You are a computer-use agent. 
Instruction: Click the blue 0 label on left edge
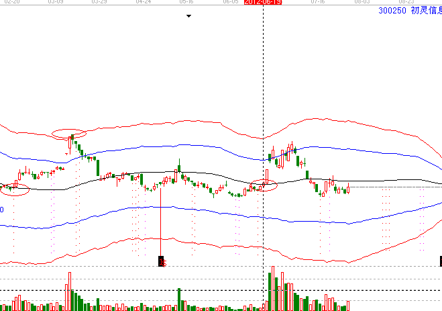click(x=2, y=210)
